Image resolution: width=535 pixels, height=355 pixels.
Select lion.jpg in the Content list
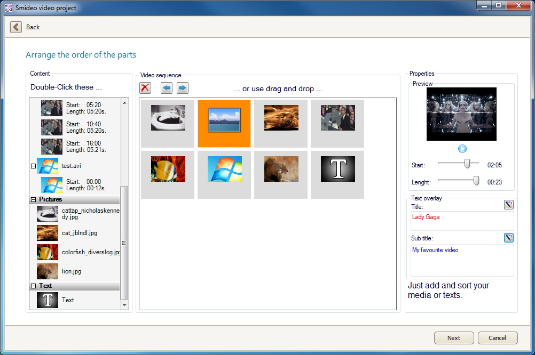pyautogui.click(x=72, y=271)
